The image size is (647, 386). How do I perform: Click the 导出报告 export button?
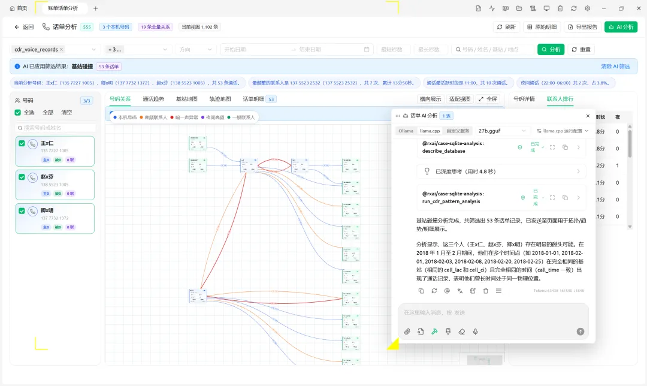point(582,27)
